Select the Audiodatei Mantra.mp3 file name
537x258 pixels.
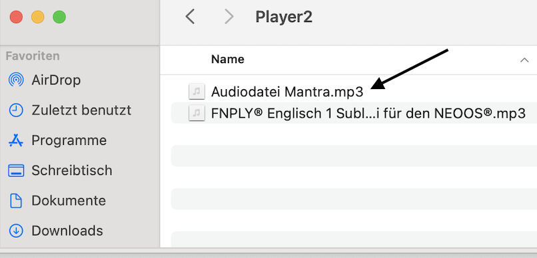click(287, 92)
